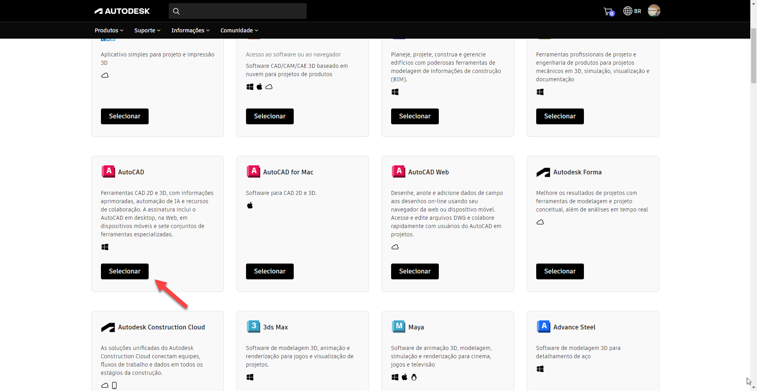Click the Windows icon under 3ds Max
Screen dimensions: 757x391
250,377
